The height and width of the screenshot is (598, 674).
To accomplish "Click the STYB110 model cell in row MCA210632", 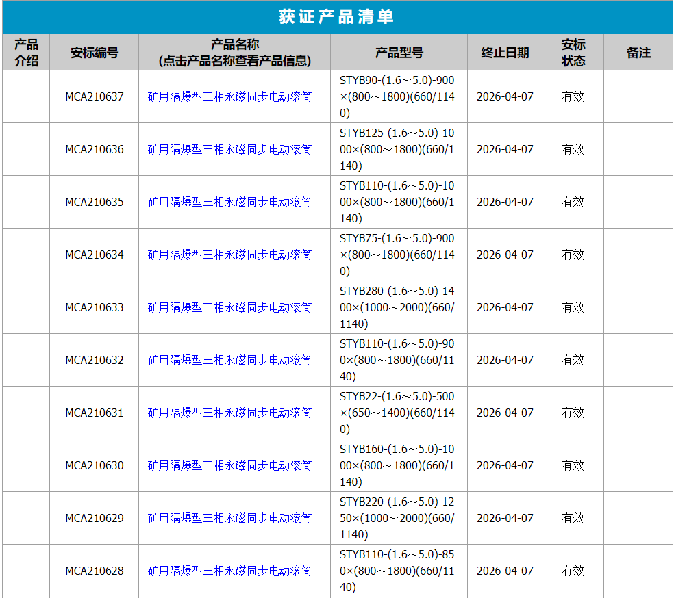I will pyautogui.click(x=399, y=360).
